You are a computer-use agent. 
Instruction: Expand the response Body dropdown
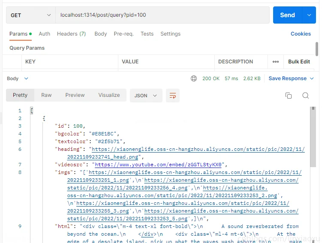click(18, 78)
